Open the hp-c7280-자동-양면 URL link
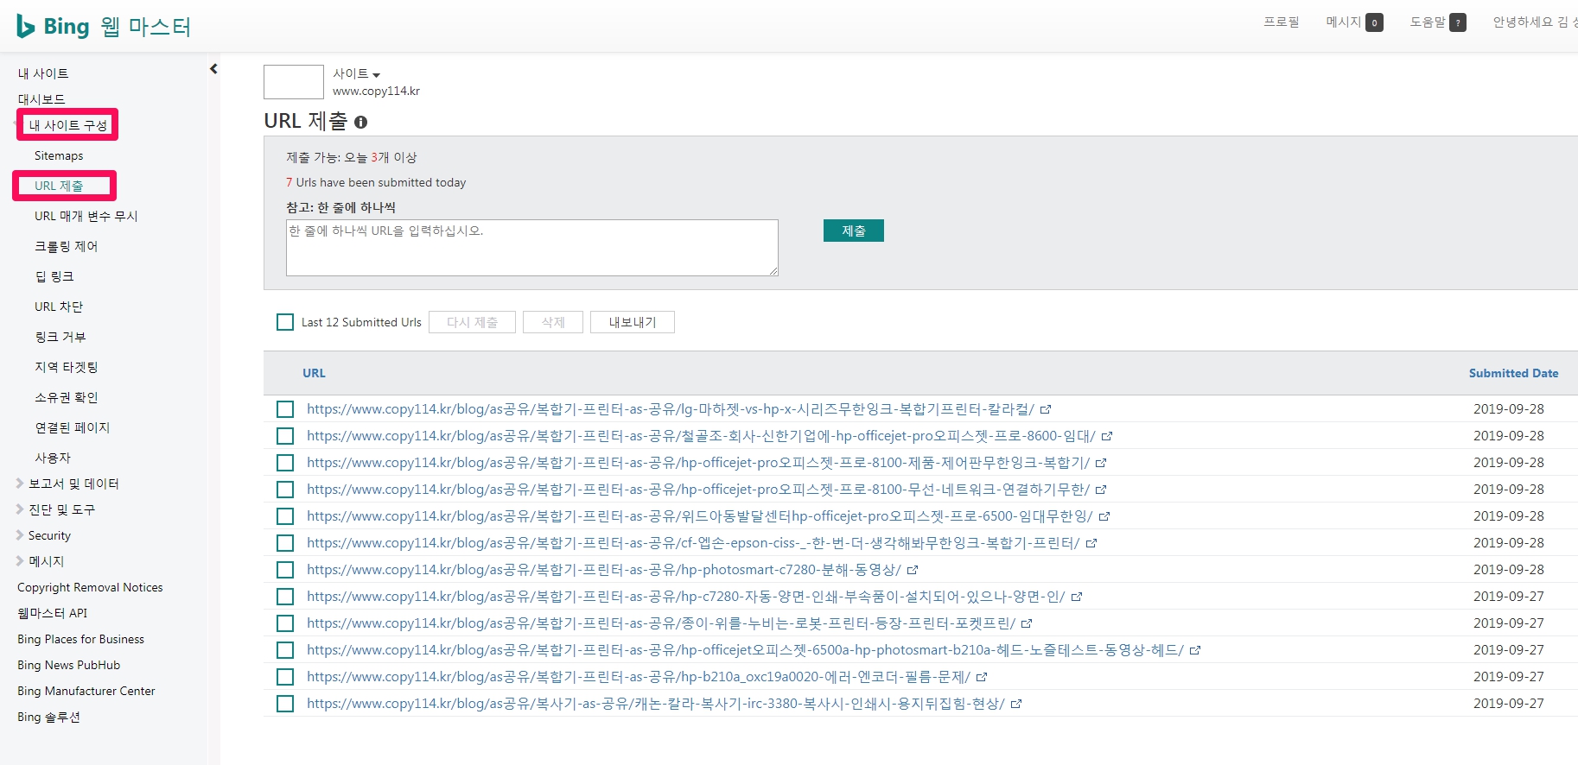Viewport: 1578px width, 765px height. point(685,597)
